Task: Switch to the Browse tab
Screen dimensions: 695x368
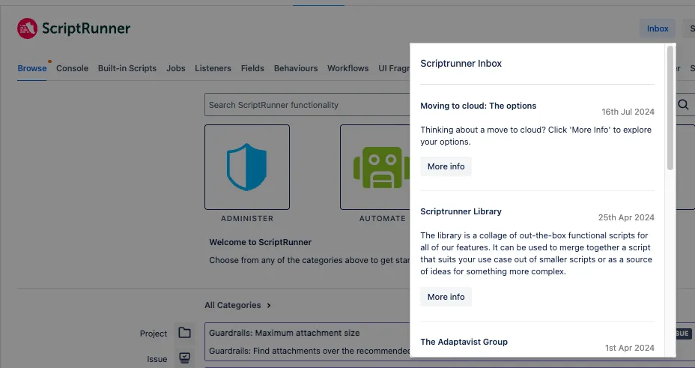Action: coord(32,68)
